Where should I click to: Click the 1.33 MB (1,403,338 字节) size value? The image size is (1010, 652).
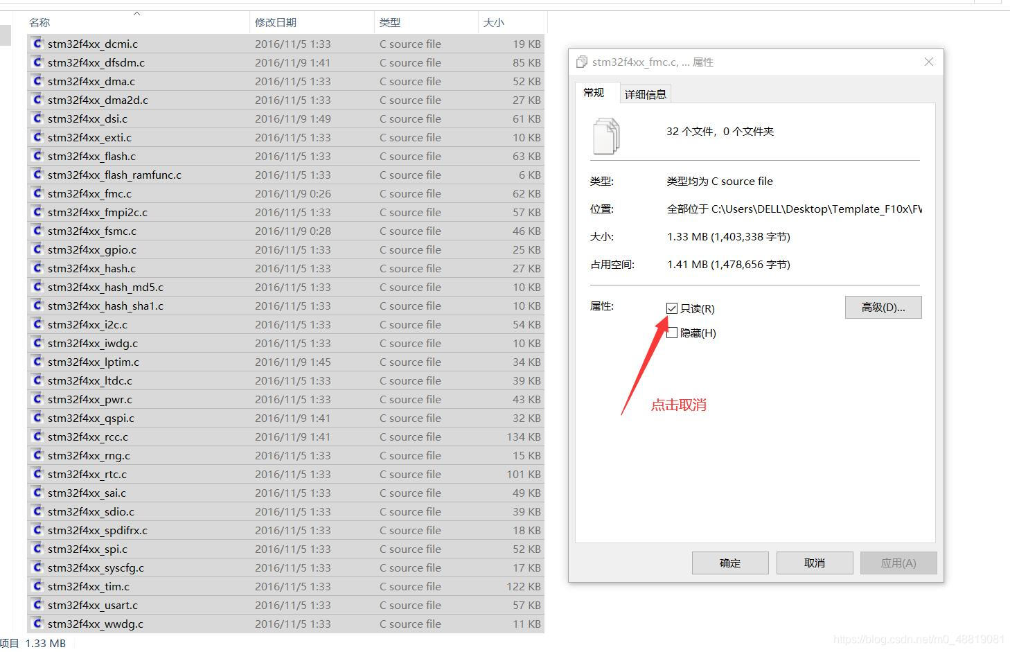coord(729,236)
